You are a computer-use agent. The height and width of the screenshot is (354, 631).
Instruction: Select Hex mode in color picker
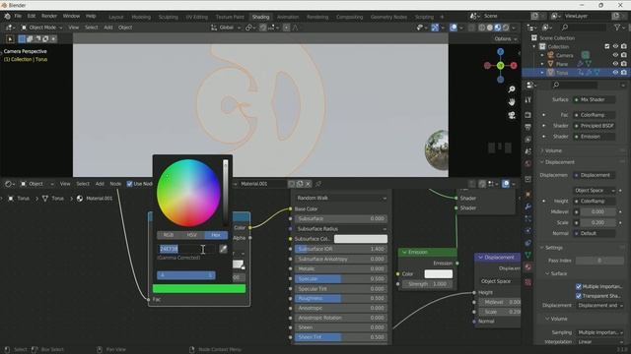click(216, 235)
